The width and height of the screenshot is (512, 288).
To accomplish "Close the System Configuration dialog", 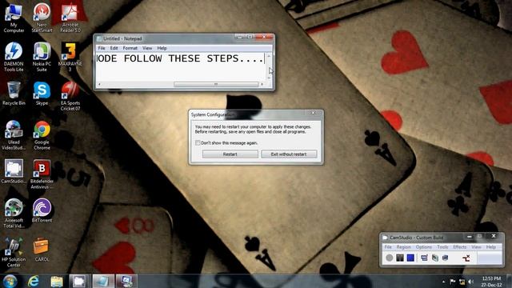I will click(x=313, y=113).
